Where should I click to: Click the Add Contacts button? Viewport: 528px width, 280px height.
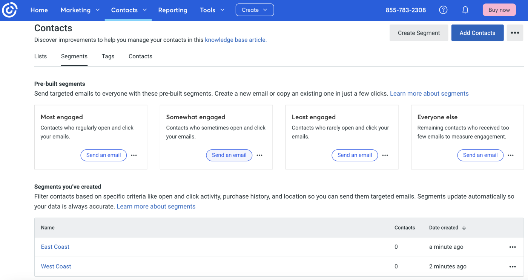tap(477, 33)
